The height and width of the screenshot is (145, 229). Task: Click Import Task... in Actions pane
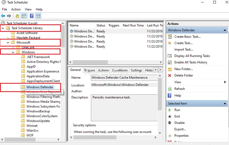tap(183, 50)
